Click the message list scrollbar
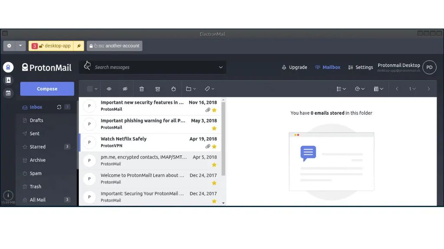 click(x=223, y=139)
